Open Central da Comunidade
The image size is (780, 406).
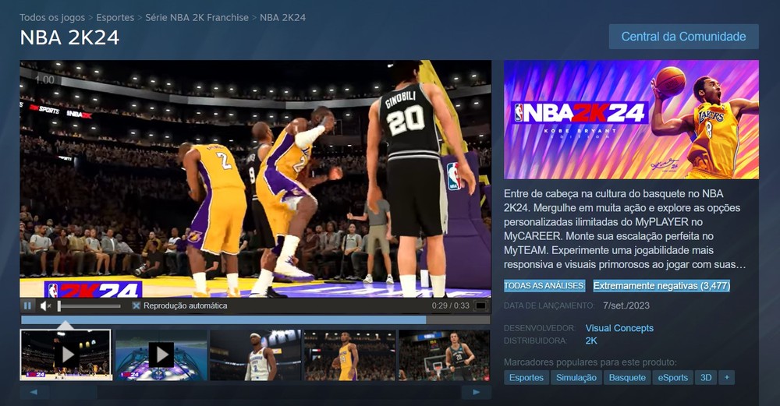(x=683, y=37)
